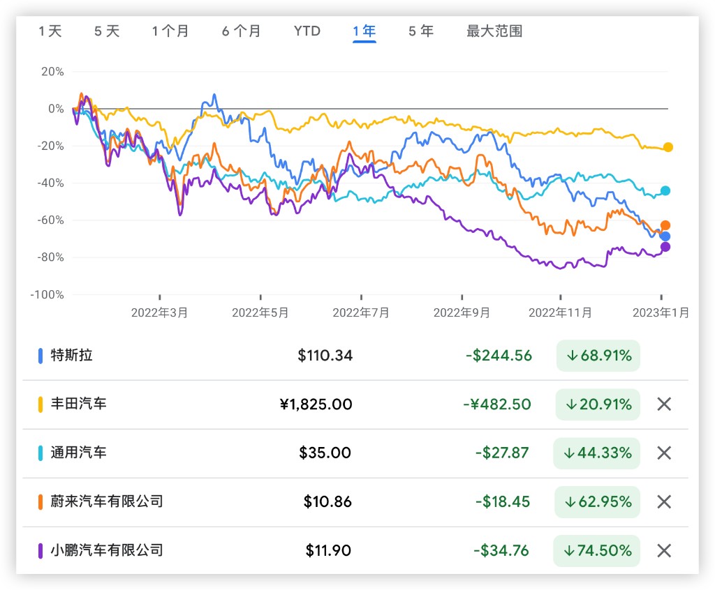The height and width of the screenshot is (590, 715).
Task: Remove 丰田汽车 from the comparison
Action: click(x=664, y=404)
